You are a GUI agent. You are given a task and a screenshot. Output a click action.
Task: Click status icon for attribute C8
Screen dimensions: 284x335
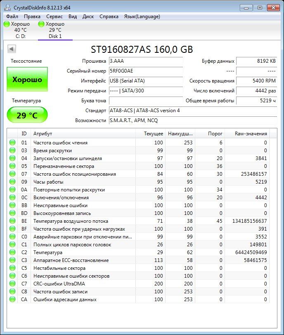(13, 291)
